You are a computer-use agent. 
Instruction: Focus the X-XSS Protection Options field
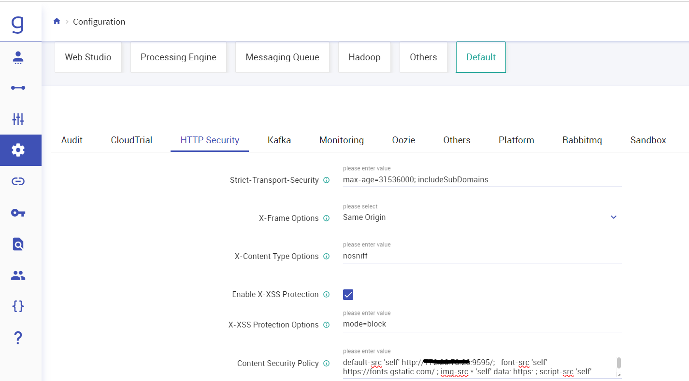482,324
